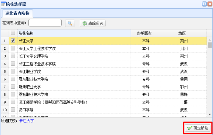Click the 恩施 region cell
Viewport: 213px width, 135px height.
(x=184, y=95)
